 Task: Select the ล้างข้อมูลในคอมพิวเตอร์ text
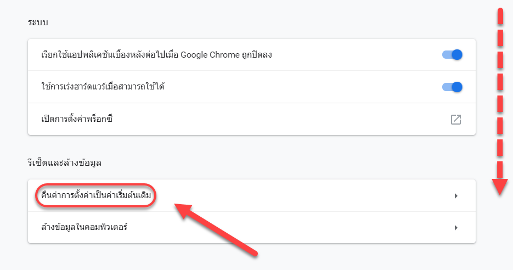pyautogui.click(x=84, y=227)
